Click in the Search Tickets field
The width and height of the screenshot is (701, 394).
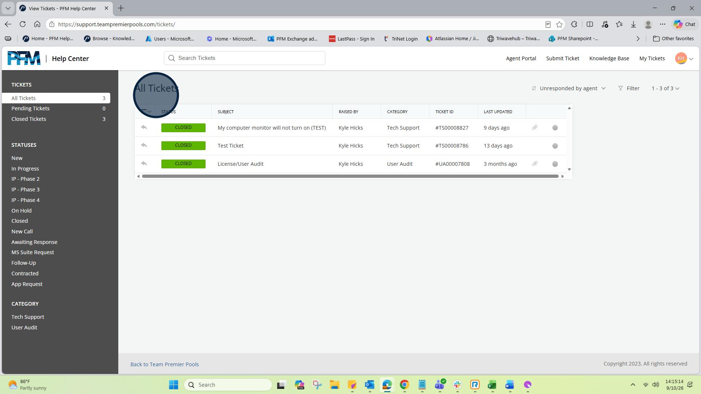(x=244, y=58)
